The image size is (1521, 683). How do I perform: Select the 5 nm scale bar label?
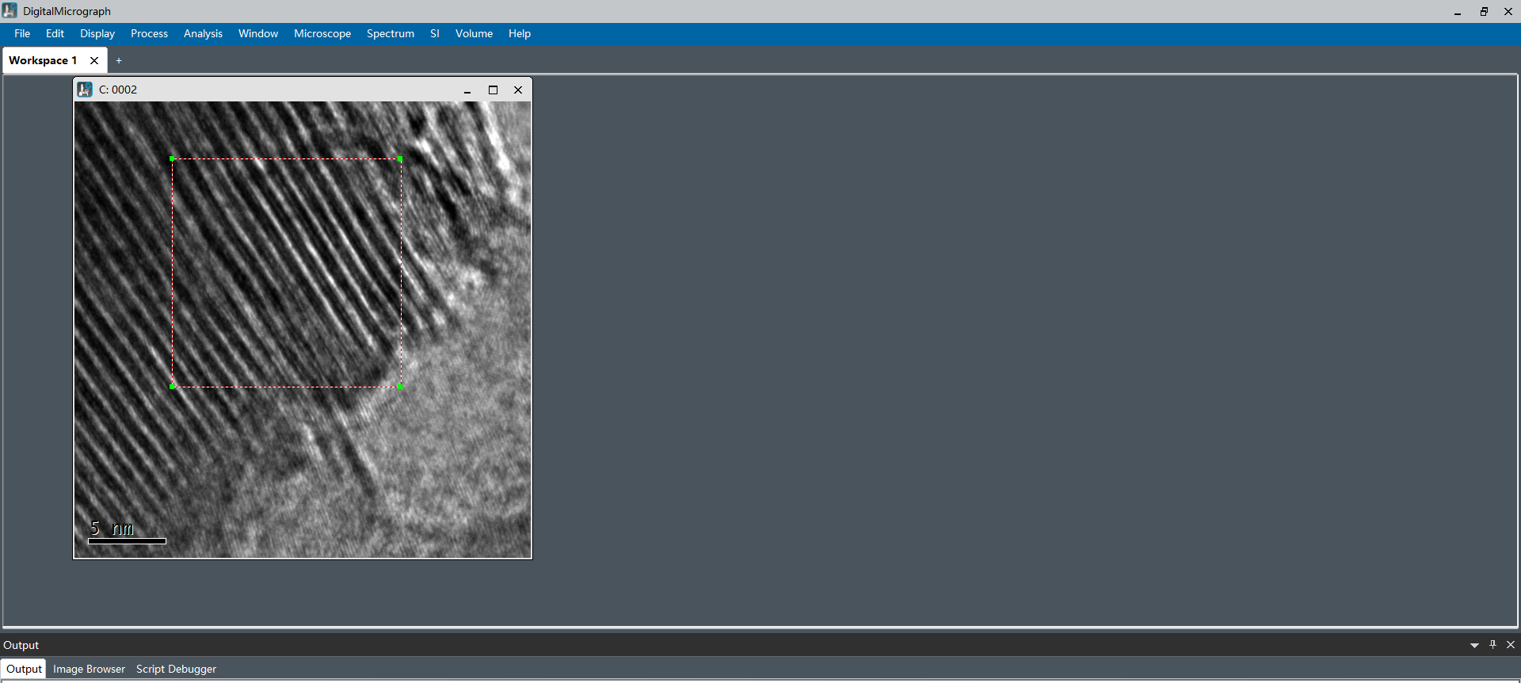tap(112, 528)
